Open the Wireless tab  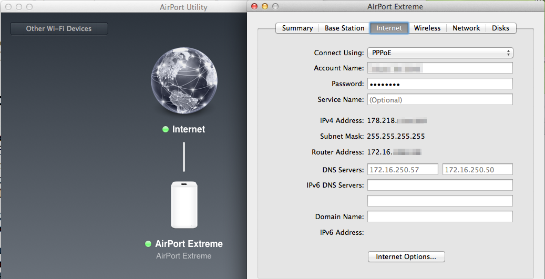(427, 28)
